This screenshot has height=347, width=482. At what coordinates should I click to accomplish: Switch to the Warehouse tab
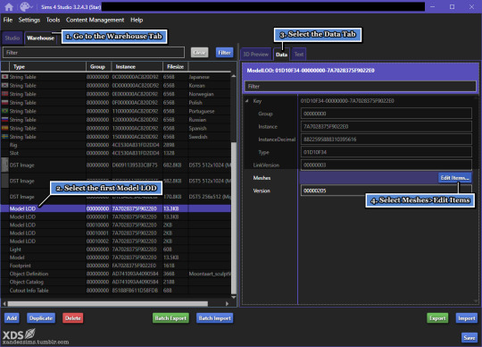coord(40,38)
